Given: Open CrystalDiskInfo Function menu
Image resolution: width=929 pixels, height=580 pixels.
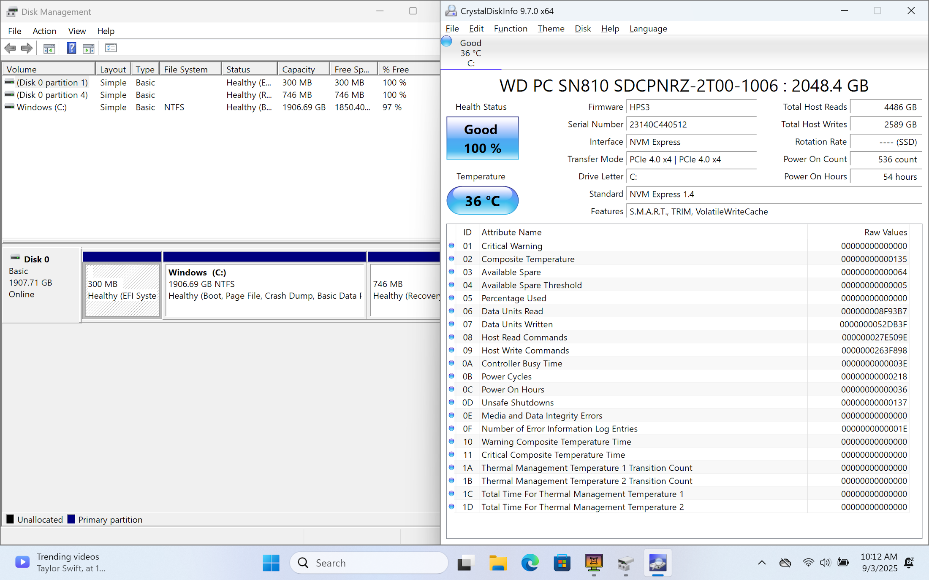Looking at the screenshot, I should [511, 28].
